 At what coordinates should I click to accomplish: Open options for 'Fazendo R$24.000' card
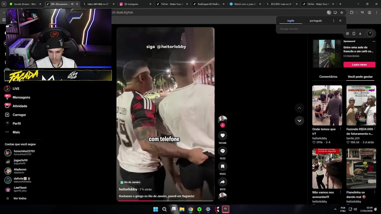click(374, 129)
